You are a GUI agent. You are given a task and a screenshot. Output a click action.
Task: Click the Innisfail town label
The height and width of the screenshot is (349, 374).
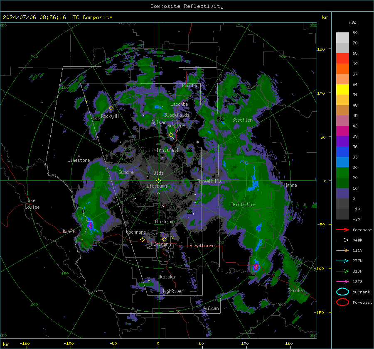click(168, 150)
